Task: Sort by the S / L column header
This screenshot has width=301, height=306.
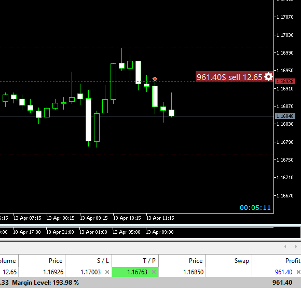Action: (x=89, y=261)
